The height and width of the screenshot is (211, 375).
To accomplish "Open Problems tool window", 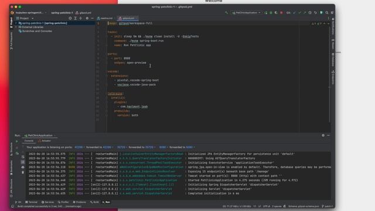I will click(x=80, y=202).
